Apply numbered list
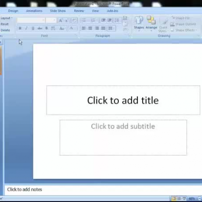 (x=94, y=20)
